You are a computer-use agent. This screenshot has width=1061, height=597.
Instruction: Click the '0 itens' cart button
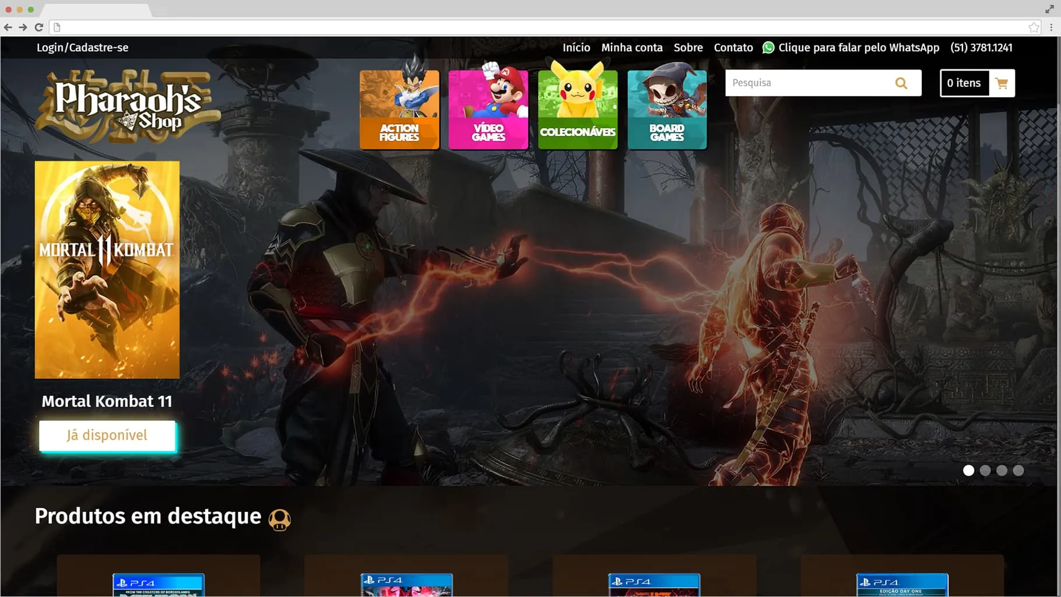pyautogui.click(x=964, y=83)
